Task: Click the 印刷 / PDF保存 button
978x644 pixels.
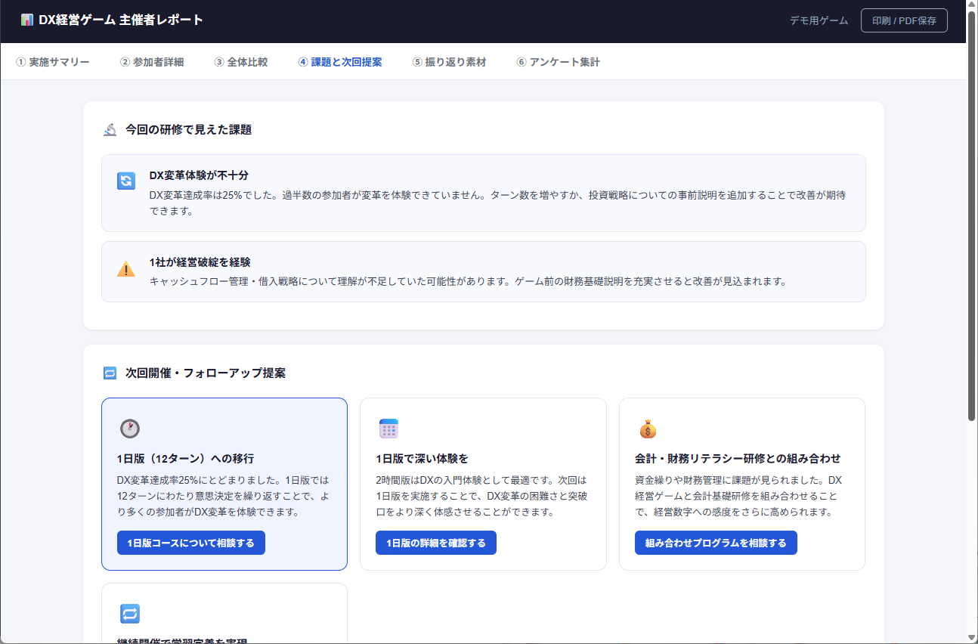Action: coord(904,20)
